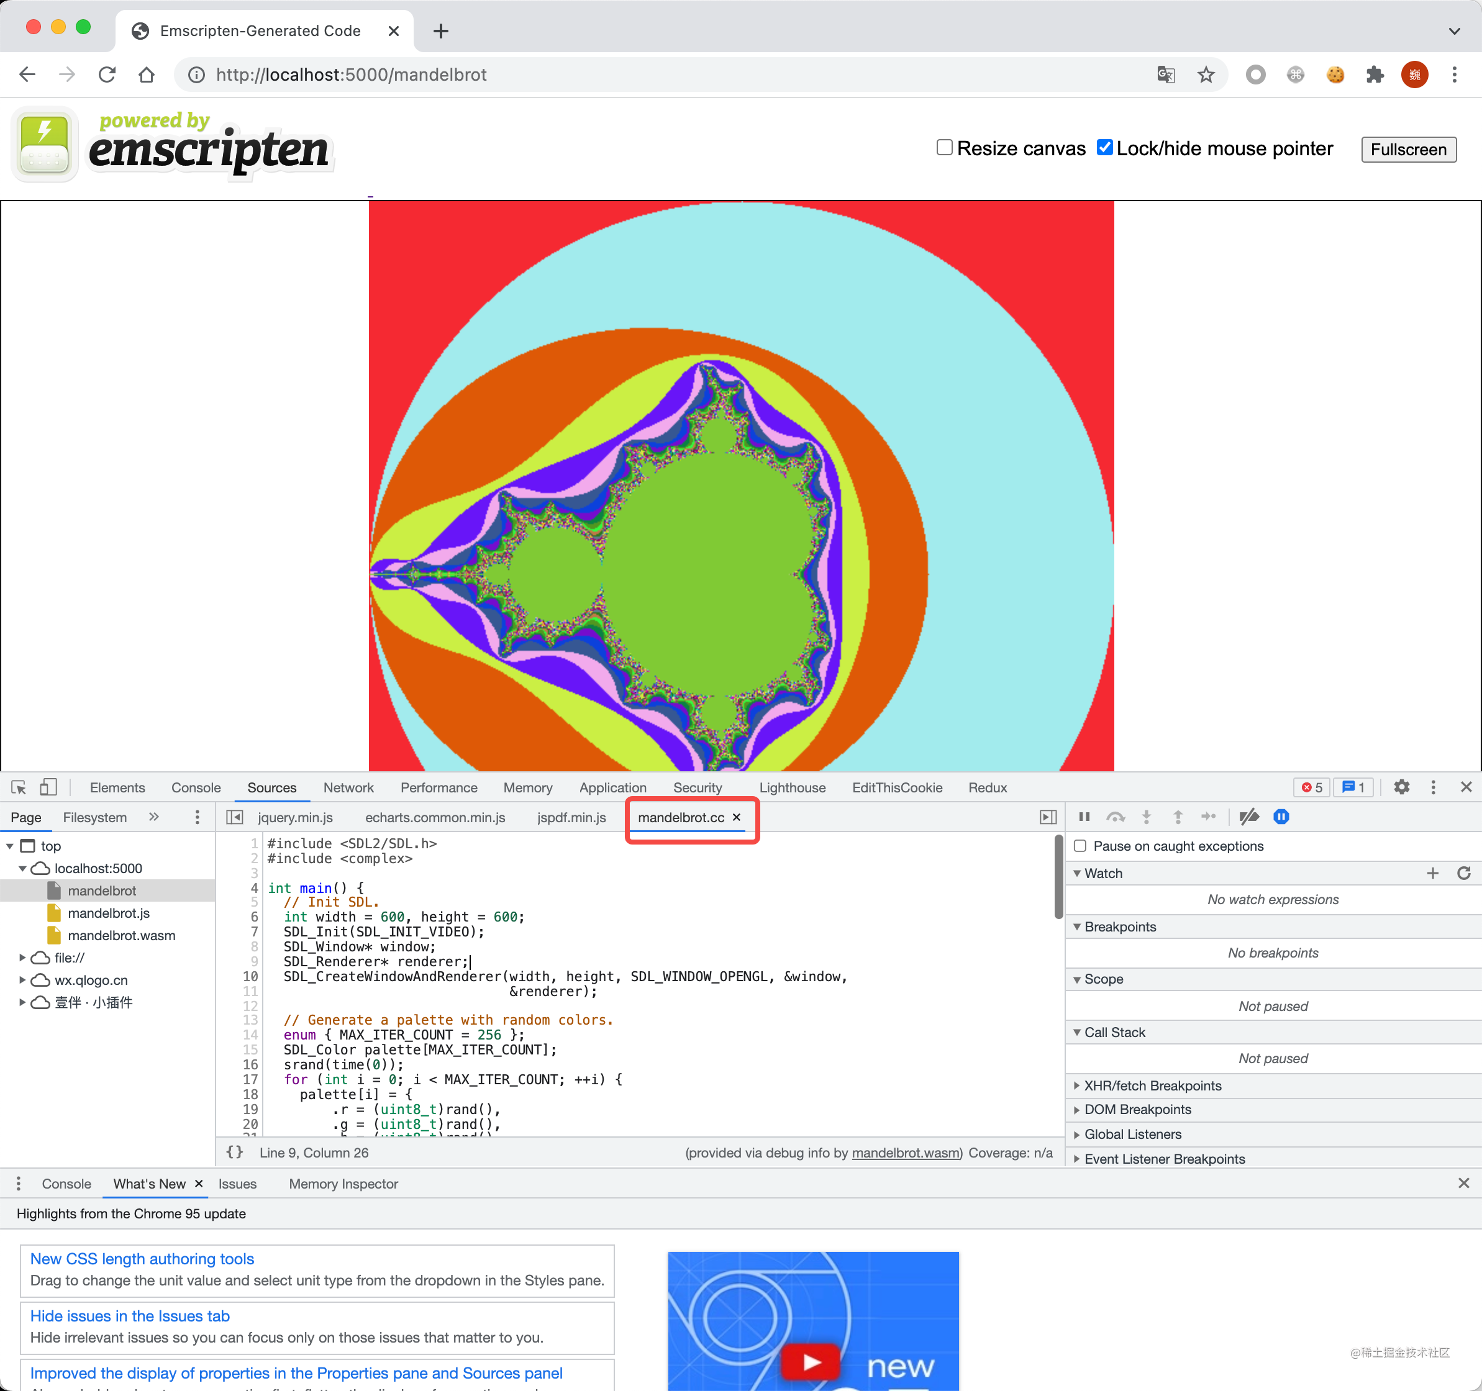Expand the file:// tree node
Image resolution: width=1482 pixels, height=1391 pixels.
coord(23,958)
